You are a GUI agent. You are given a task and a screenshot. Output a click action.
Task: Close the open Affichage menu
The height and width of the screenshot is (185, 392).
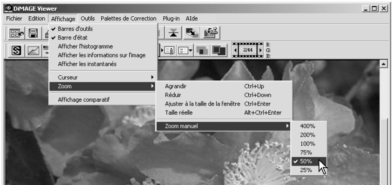63,19
